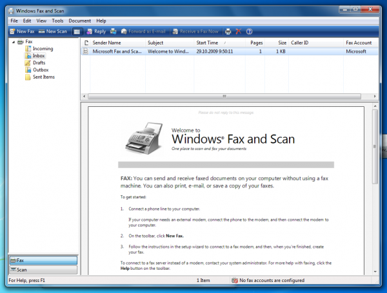Click preview pane scroll down arrow

click(375, 272)
